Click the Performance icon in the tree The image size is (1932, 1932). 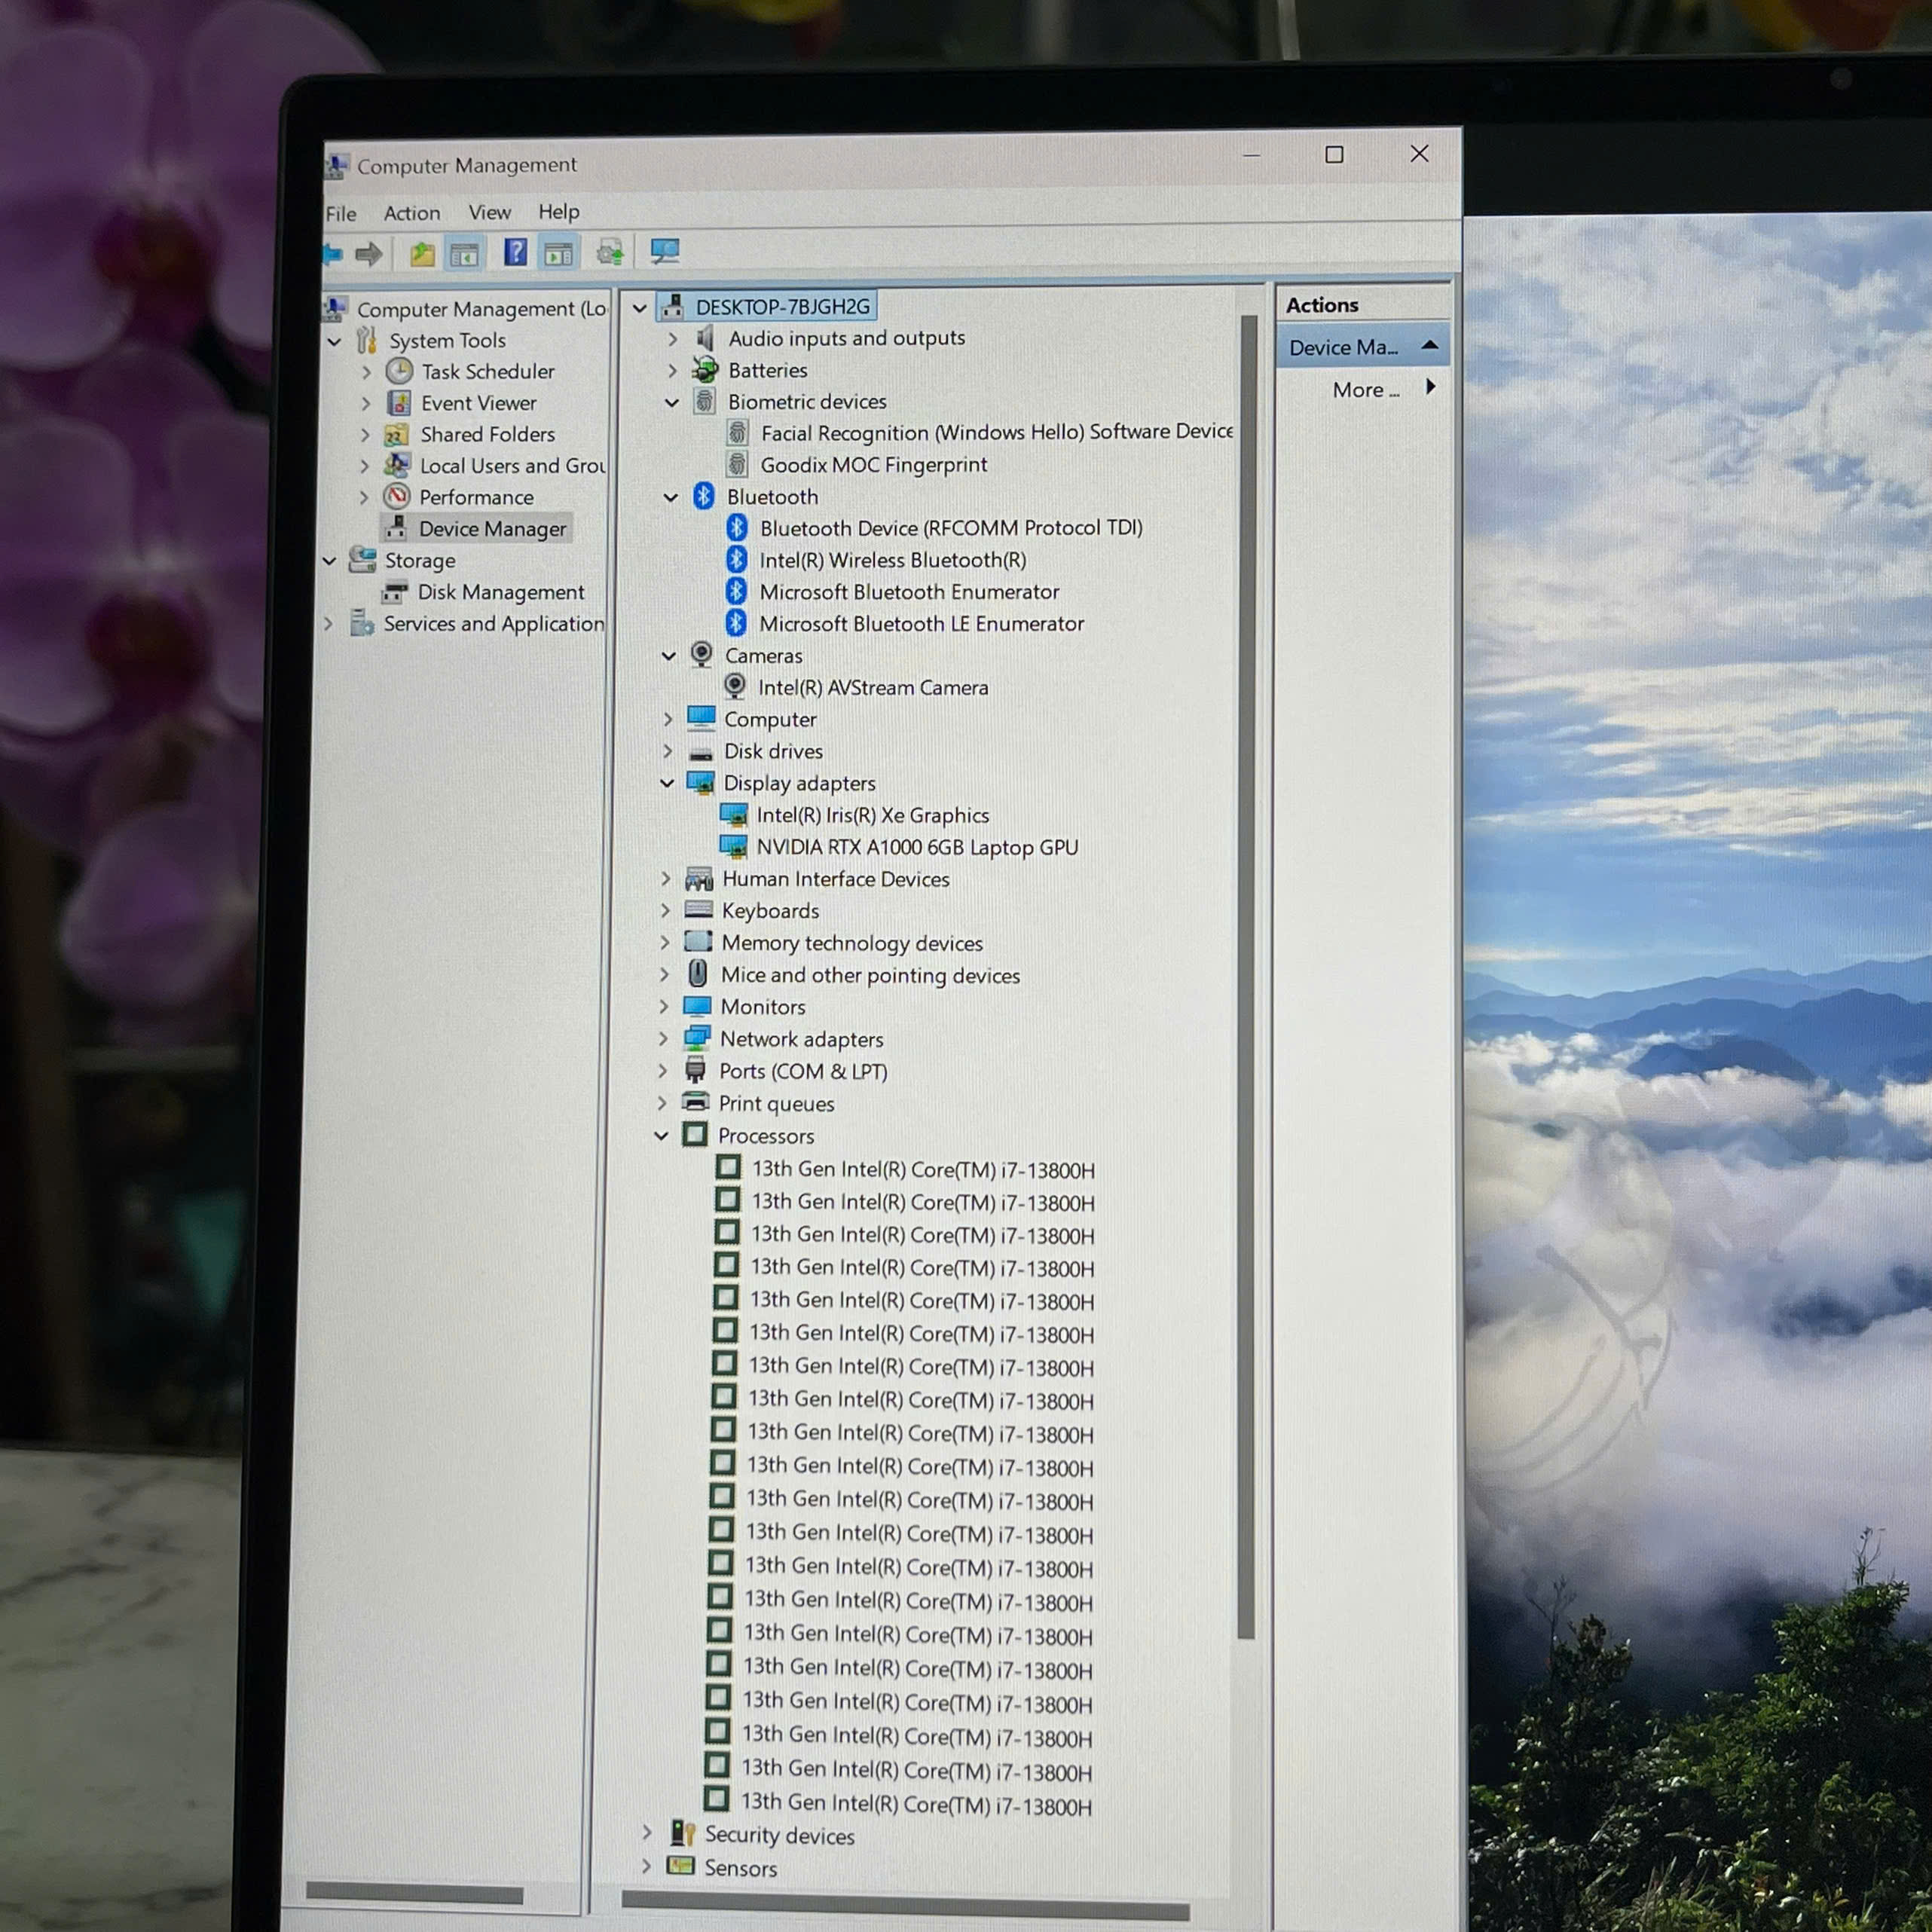point(397,496)
